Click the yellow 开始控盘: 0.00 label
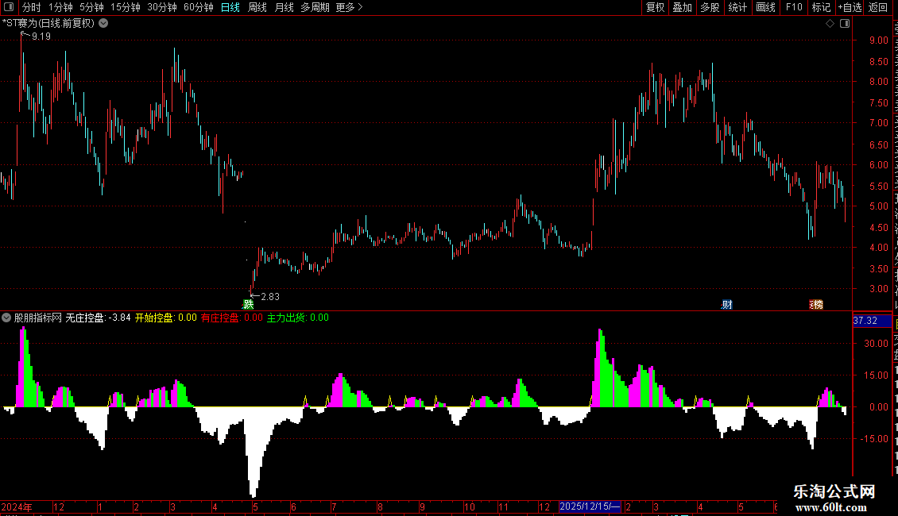Image resolution: width=898 pixels, height=516 pixels. point(166,318)
